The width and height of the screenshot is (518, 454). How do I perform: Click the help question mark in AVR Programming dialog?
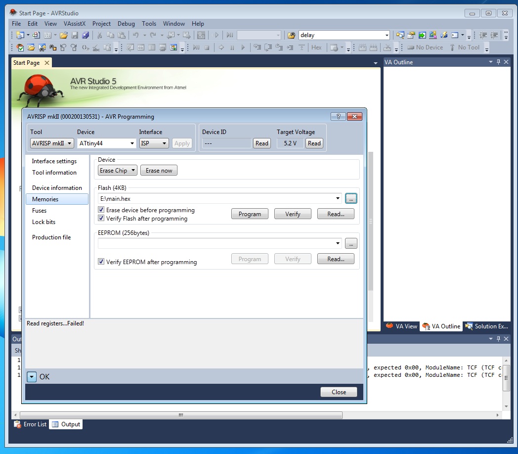[x=338, y=116]
